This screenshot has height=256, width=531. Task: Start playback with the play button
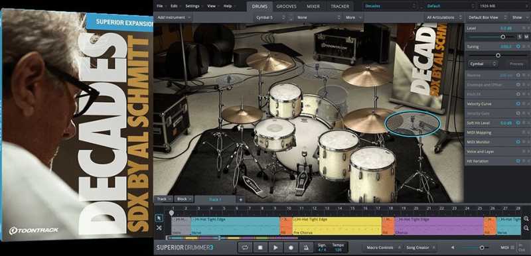pyautogui.click(x=275, y=247)
